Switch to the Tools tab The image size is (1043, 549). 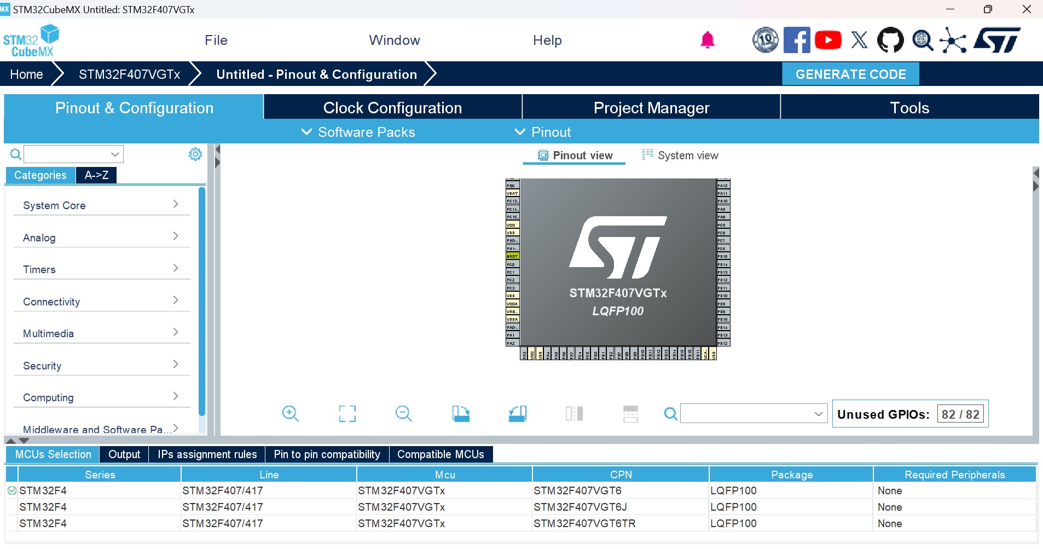pos(909,107)
